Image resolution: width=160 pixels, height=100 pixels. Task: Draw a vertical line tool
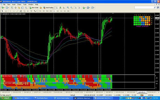pos(10,11)
